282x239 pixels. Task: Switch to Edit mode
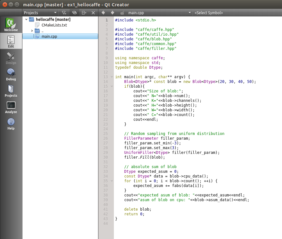(11, 41)
